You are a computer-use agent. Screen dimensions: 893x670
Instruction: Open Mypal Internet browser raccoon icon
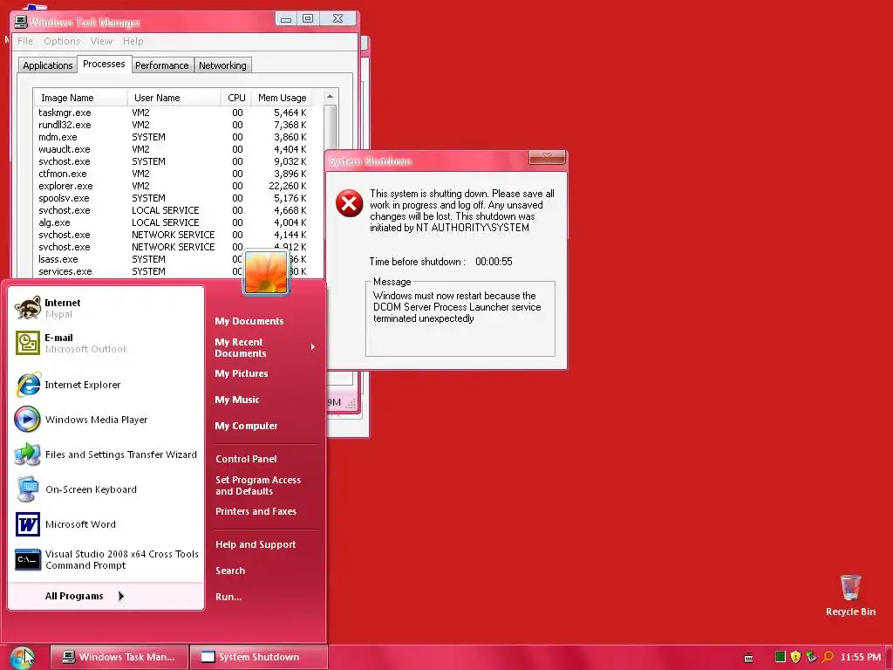coord(27,308)
